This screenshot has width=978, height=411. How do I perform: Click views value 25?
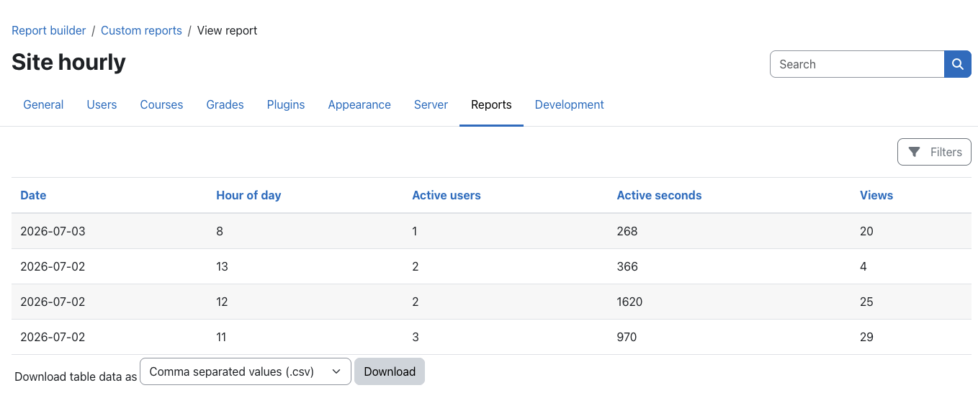[x=866, y=302]
